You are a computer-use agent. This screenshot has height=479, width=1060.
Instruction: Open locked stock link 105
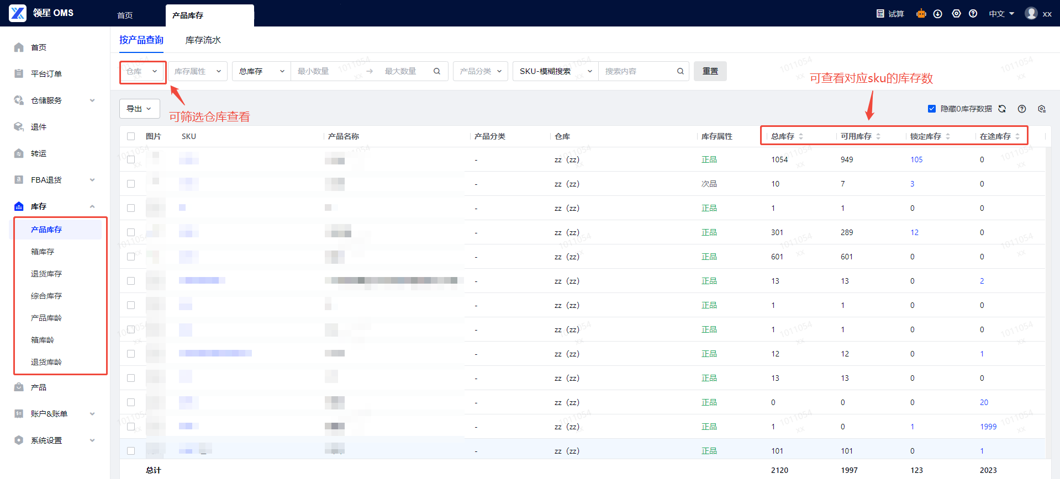(x=916, y=159)
